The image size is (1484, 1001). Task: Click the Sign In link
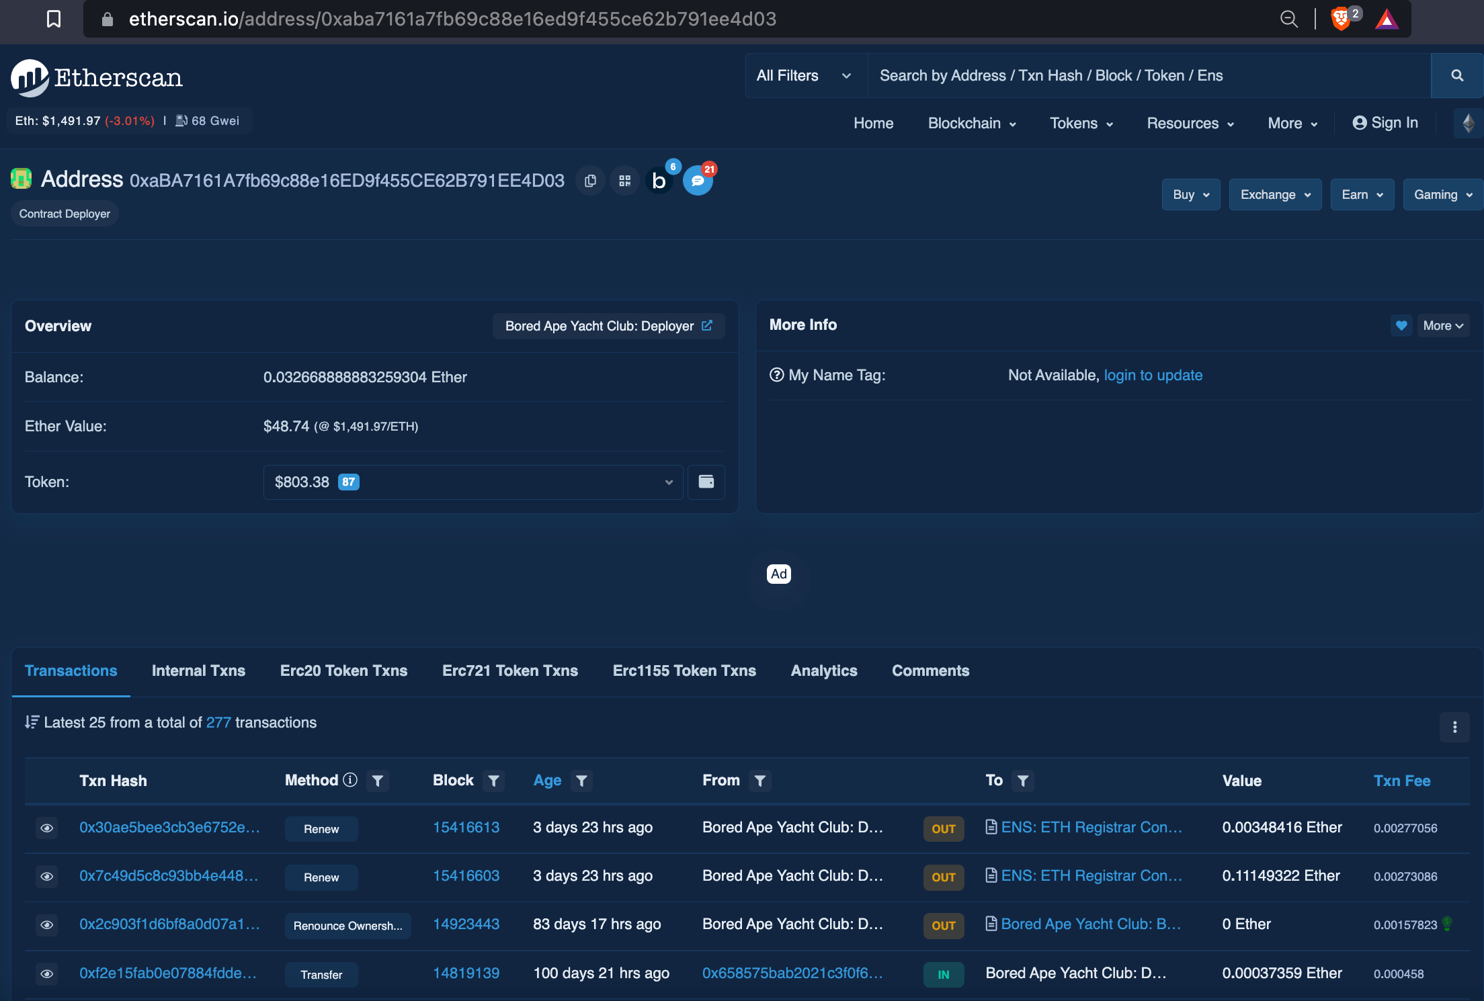point(1385,123)
